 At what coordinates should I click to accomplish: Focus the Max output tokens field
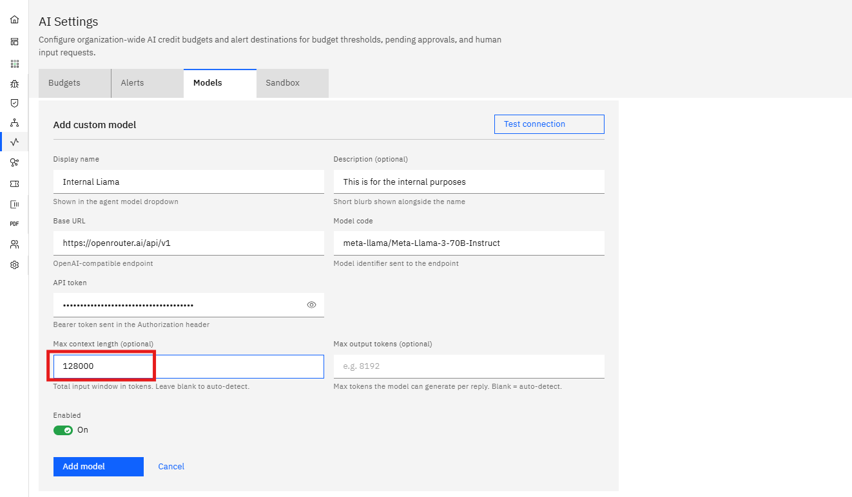pos(469,366)
